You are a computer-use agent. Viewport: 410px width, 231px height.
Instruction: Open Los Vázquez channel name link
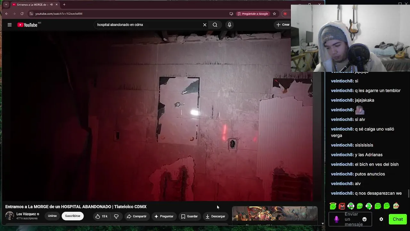pos(26,214)
